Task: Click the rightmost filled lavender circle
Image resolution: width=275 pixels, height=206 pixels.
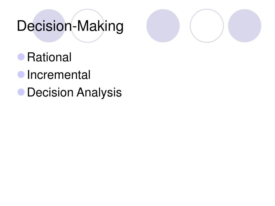Action: pyautogui.click(x=244, y=26)
